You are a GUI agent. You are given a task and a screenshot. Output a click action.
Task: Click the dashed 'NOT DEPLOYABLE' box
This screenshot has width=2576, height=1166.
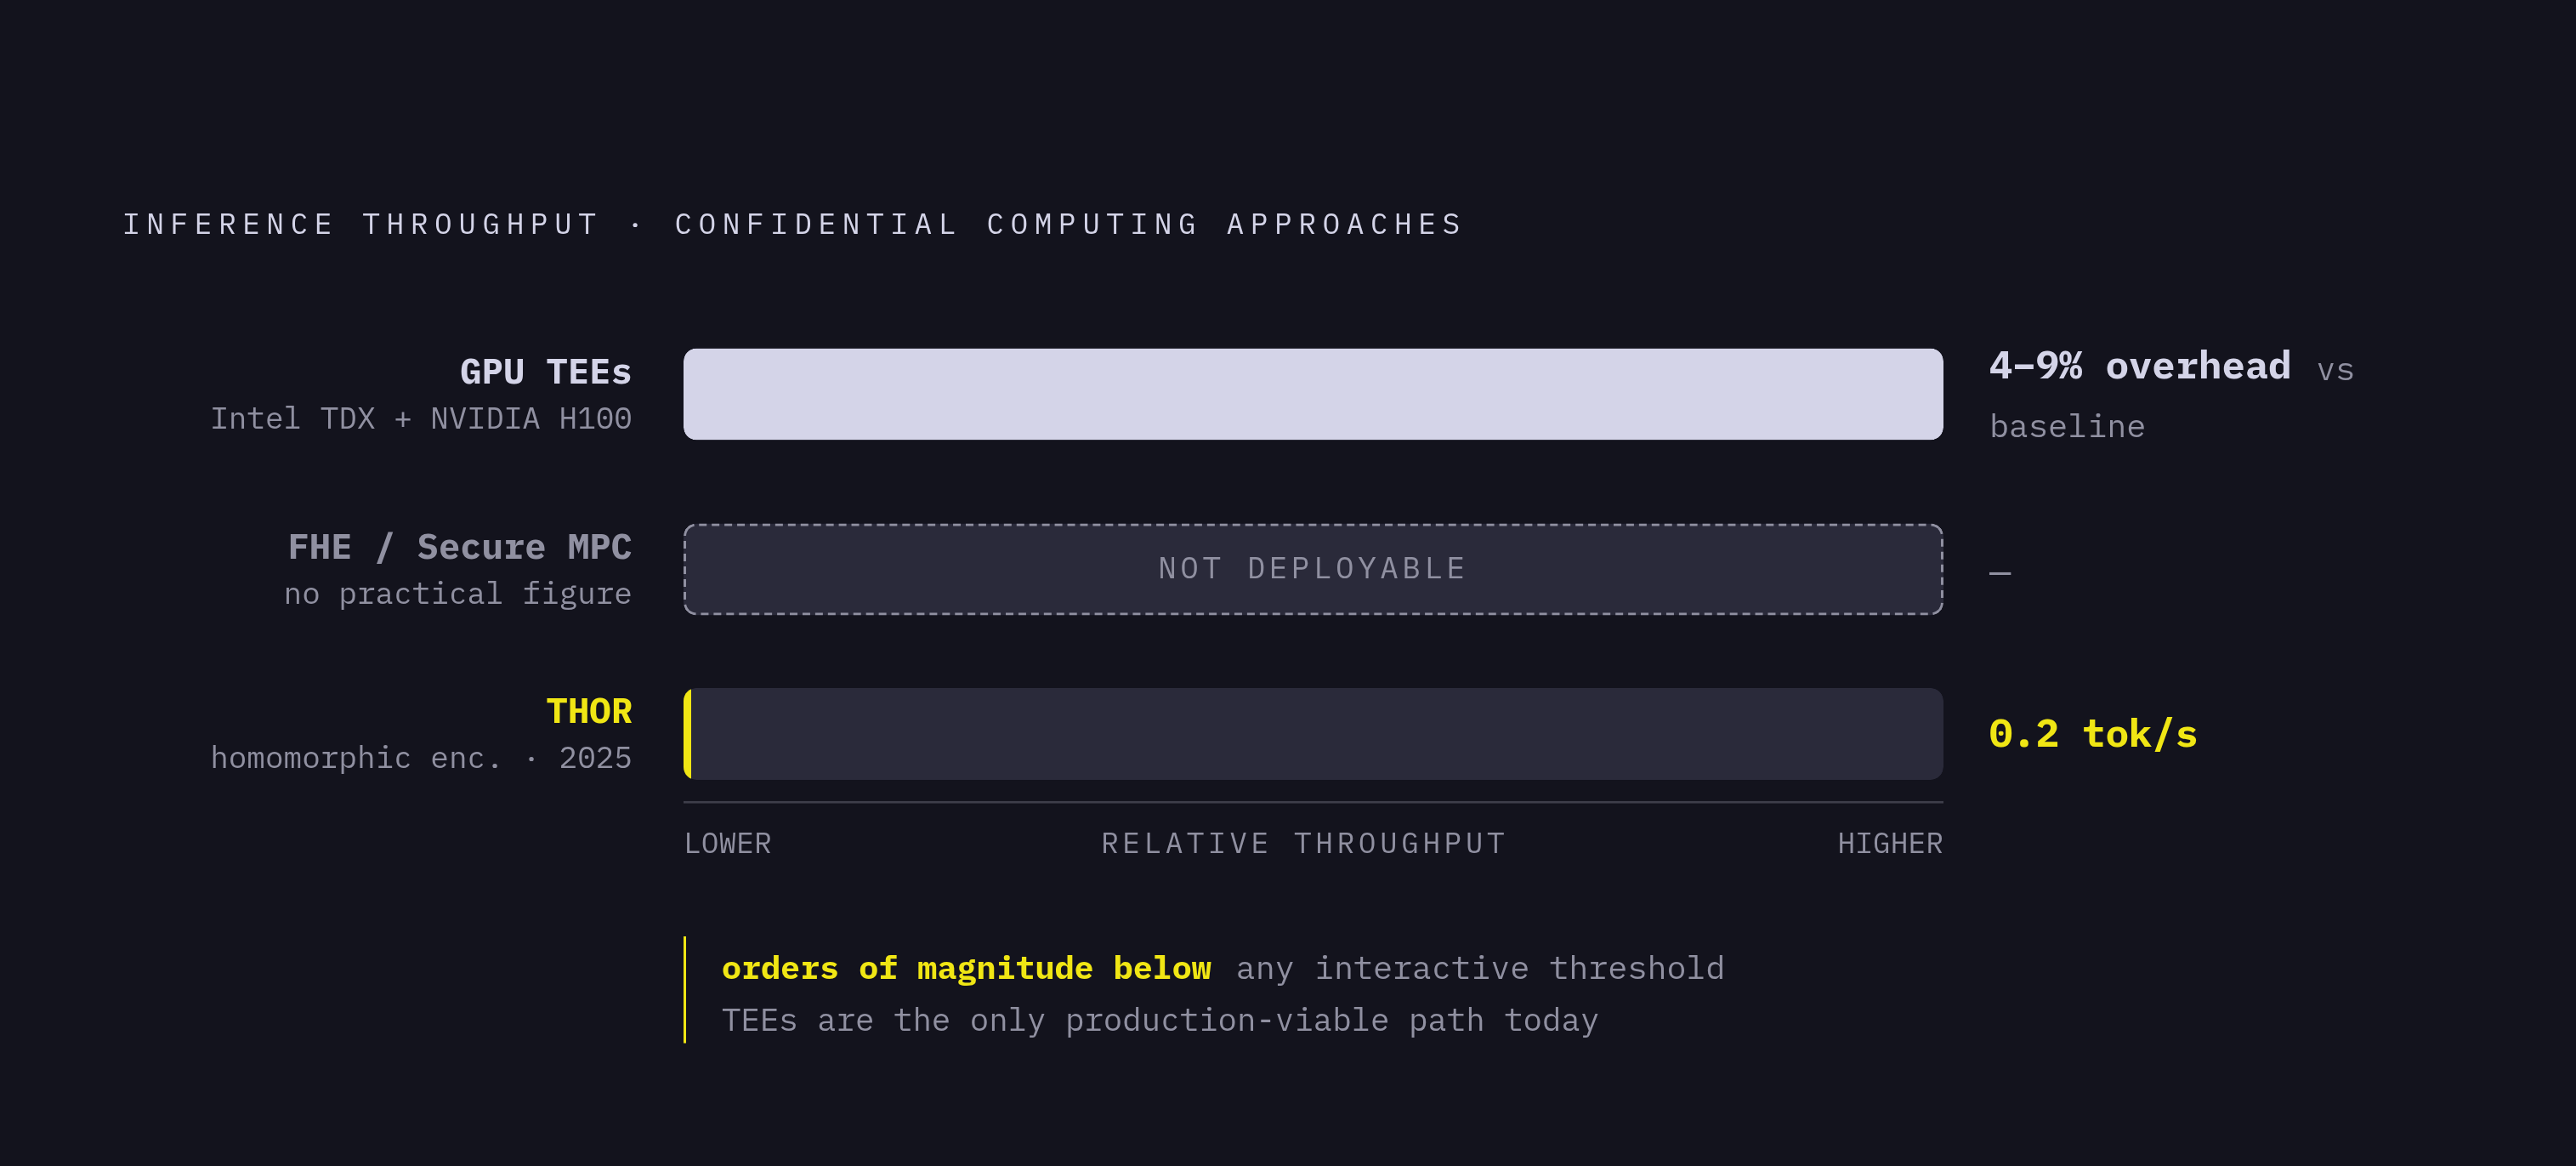(1313, 569)
